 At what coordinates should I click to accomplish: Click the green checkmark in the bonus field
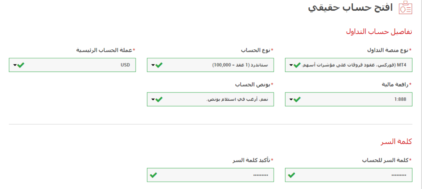point(159,99)
